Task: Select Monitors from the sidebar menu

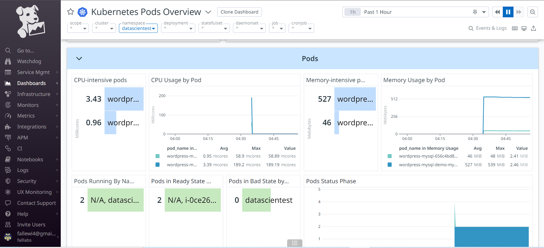Action: point(28,105)
